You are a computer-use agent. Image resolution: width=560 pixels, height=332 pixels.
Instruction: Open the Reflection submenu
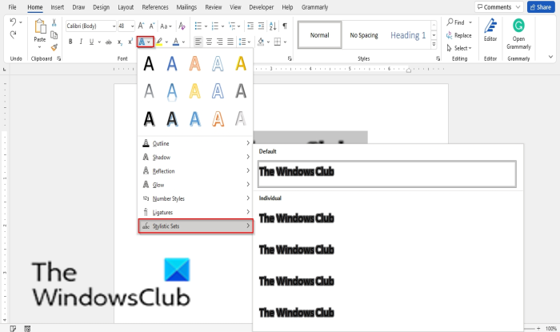coord(195,171)
